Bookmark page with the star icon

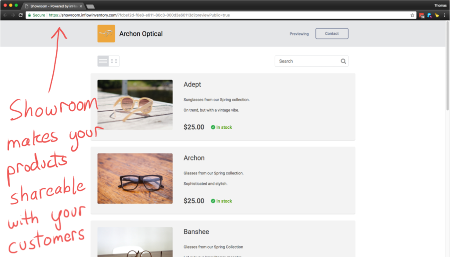click(412, 15)
